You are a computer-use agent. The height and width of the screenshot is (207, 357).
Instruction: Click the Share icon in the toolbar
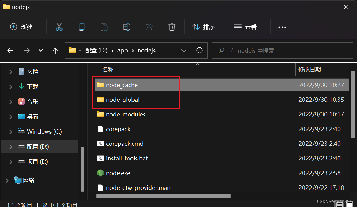(x=149, y=27)
